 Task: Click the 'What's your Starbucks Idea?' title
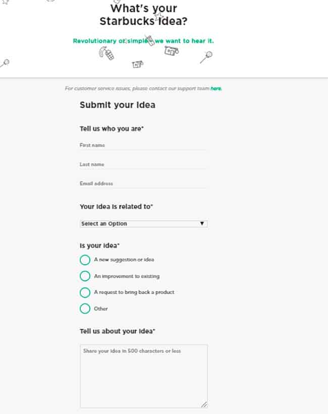tap(143, 15)
